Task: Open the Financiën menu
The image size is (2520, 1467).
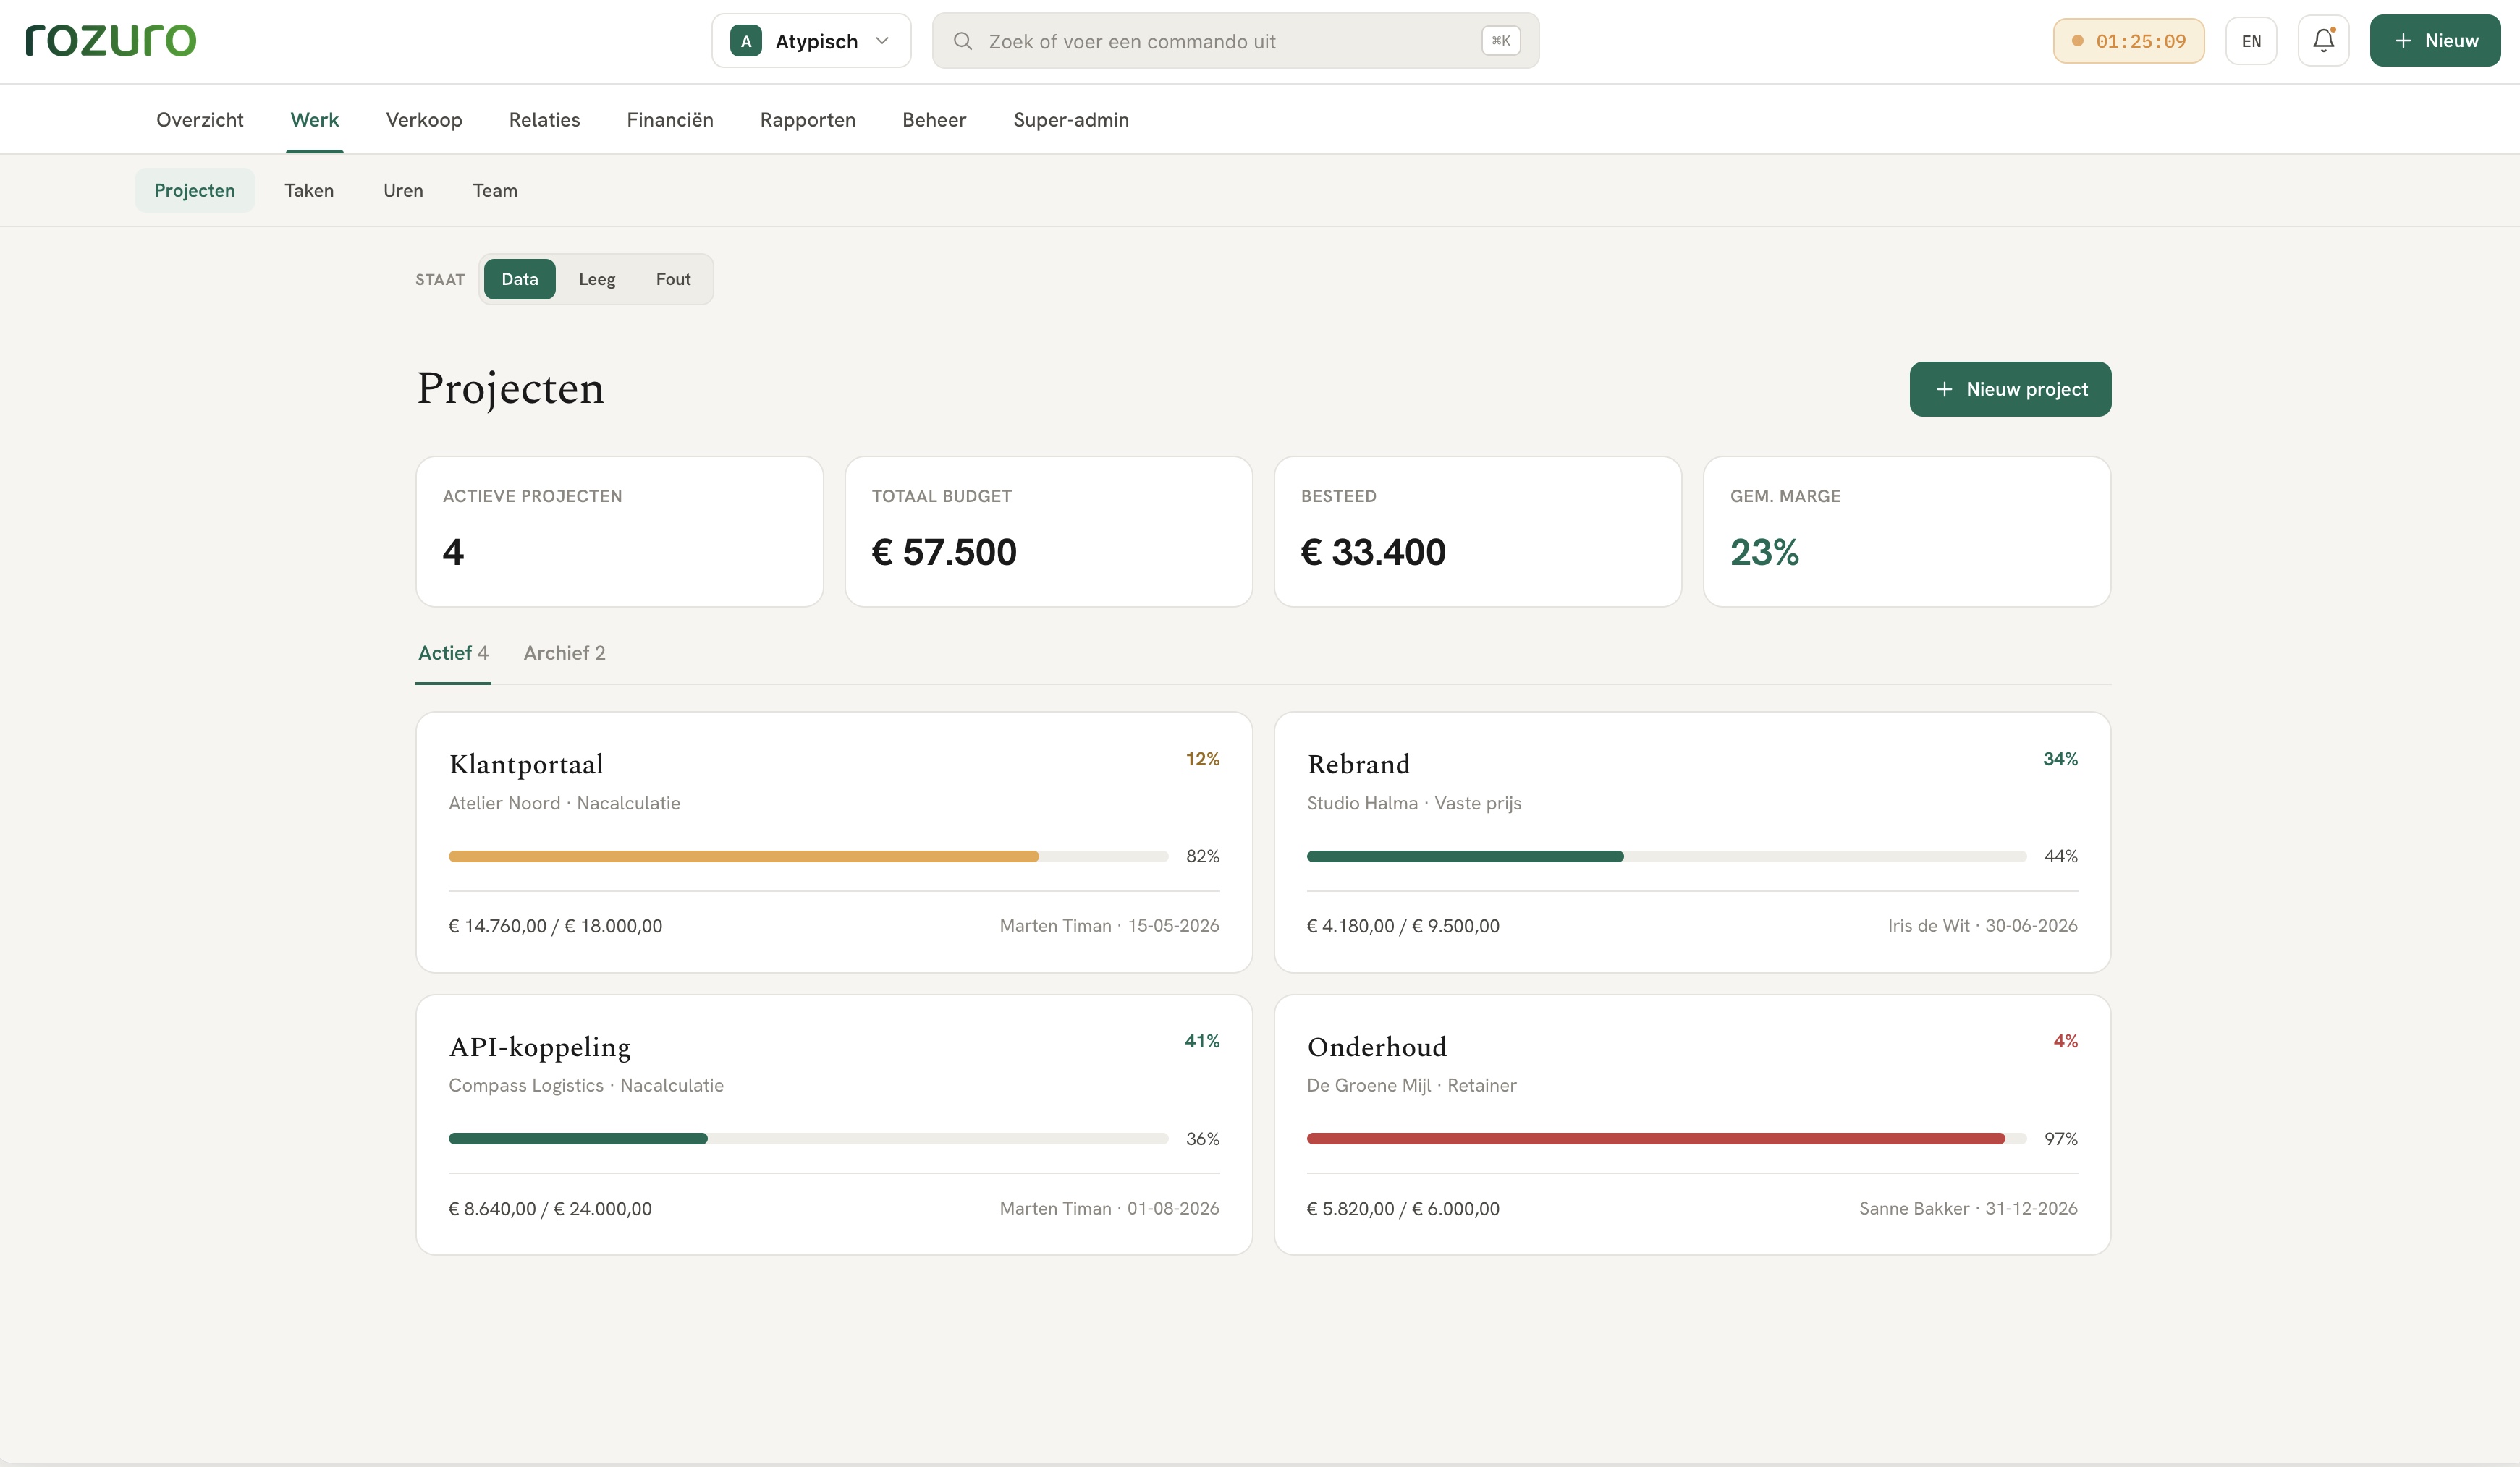Action: tap(670, 120)
